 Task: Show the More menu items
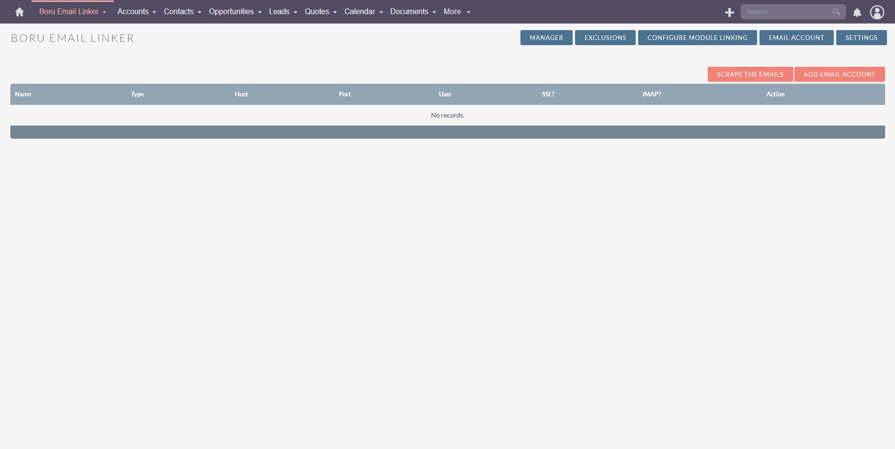pyautogui.click(x=456, y=12)
